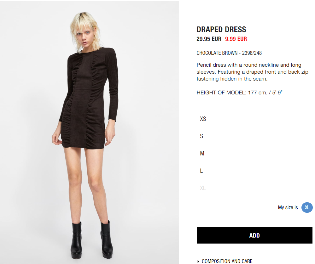
Task: Select size XS
Action: click(x=254, y=119)
